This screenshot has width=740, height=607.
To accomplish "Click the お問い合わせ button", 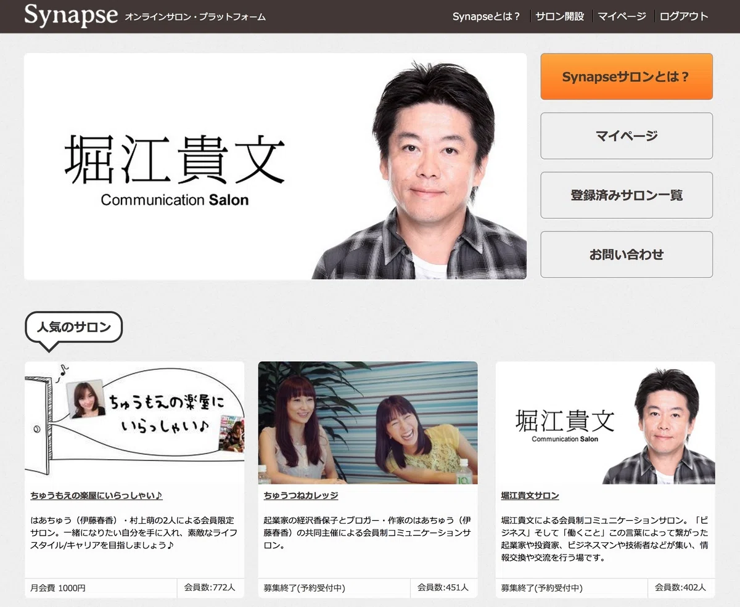I will click(627, 254).
